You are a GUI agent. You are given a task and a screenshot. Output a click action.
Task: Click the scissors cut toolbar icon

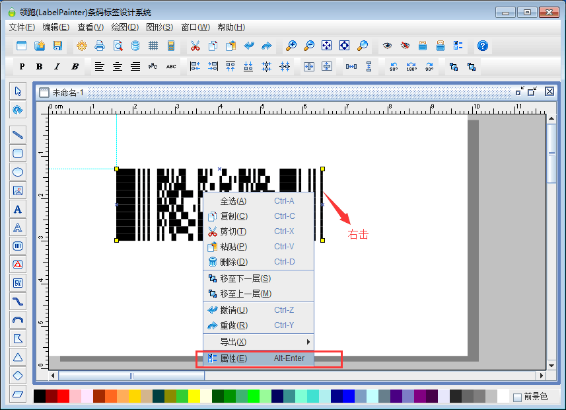coord(195,46)
